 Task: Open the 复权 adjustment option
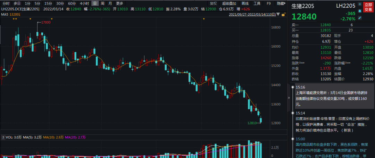coord(213,3)
